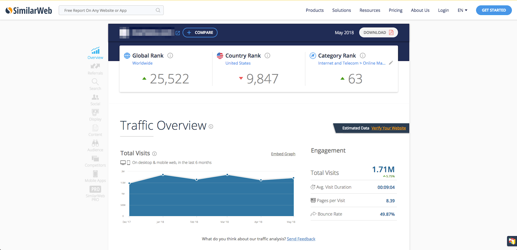The width and height of the screenshot is (517, 250).
Task: Open the Verify Your Website link
Action: click(389, 128)
